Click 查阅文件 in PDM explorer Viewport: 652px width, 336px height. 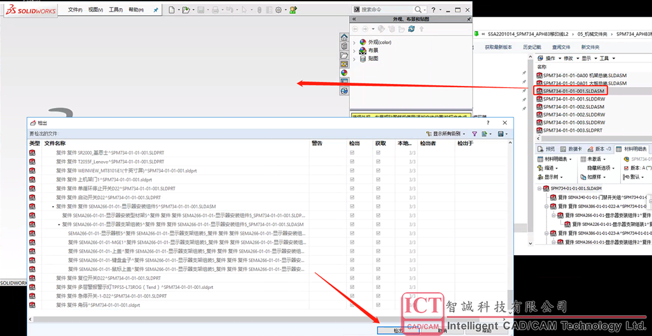pyautogui.click(x=561, y=47)
